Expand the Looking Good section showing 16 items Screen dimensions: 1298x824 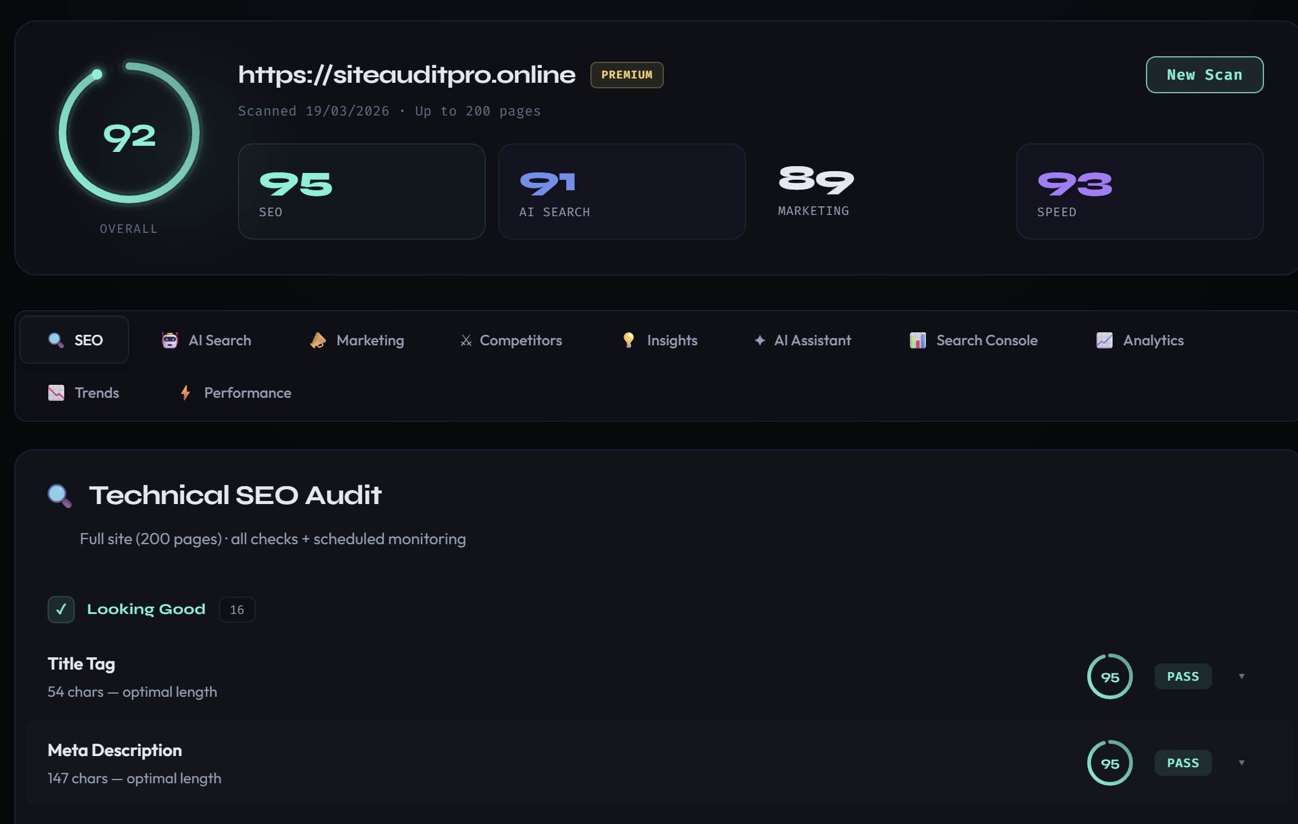point(237,610)
